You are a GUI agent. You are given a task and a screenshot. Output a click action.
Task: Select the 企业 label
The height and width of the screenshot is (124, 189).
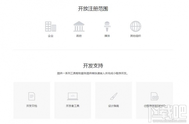pos(50,36)
